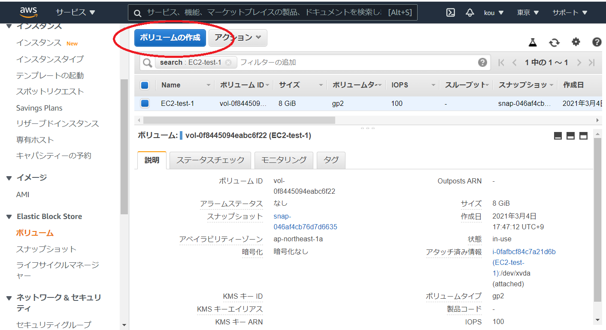Switch to the タグ tab
The width and height of the screenshot is (606, 330).
[x=331, y=160]
